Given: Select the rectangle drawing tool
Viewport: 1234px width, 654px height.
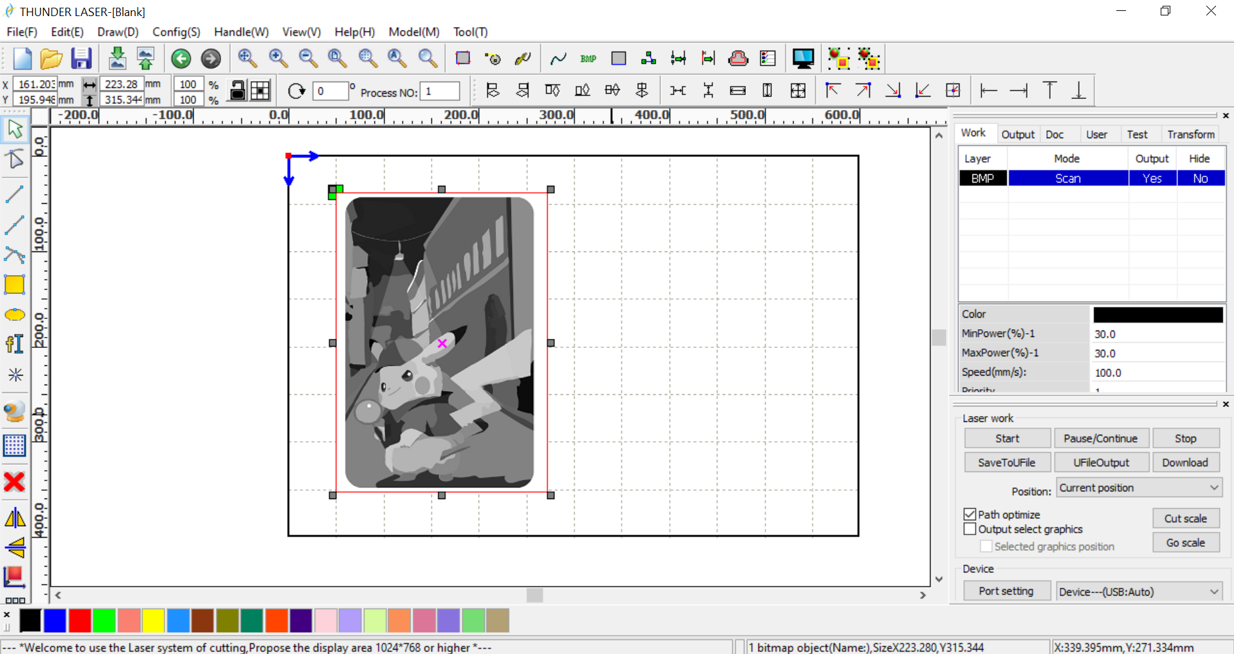Looking at the screenshot, I should coord(14,284).
